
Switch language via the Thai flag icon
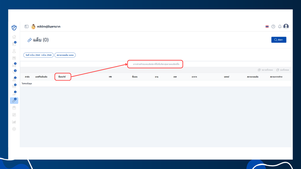click(x=267, y=26)
